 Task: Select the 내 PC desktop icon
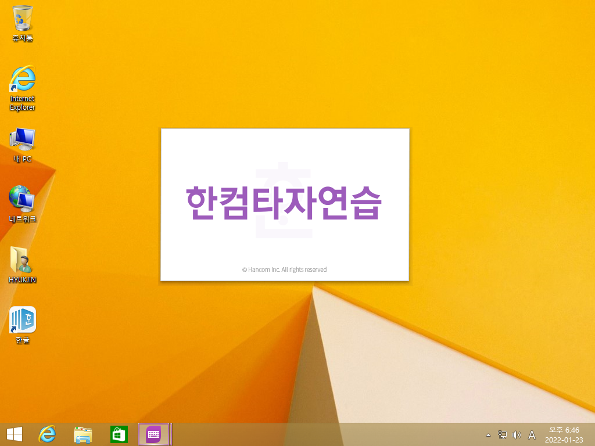[23, 145]
